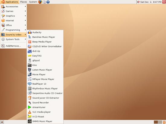Expand the Accessories submenu

(14, 7)
